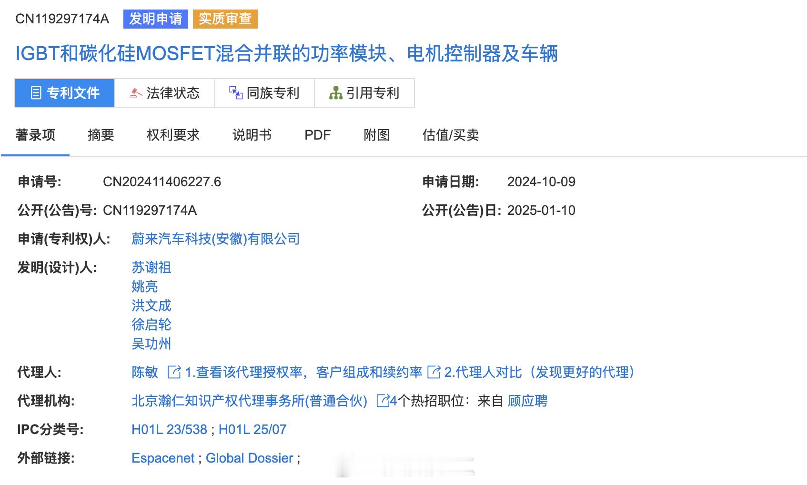
Task: Open IPC class H01L 23/538
Action: click(x=169, y=429)
